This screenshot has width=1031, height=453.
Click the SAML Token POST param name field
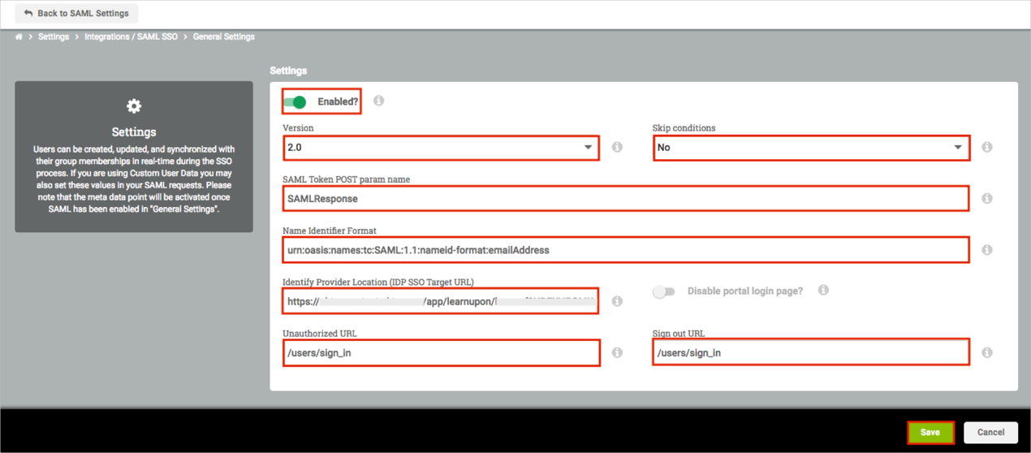click(625, 199)
